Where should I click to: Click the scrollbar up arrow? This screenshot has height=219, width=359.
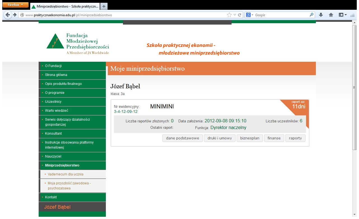tap(355, 22)
